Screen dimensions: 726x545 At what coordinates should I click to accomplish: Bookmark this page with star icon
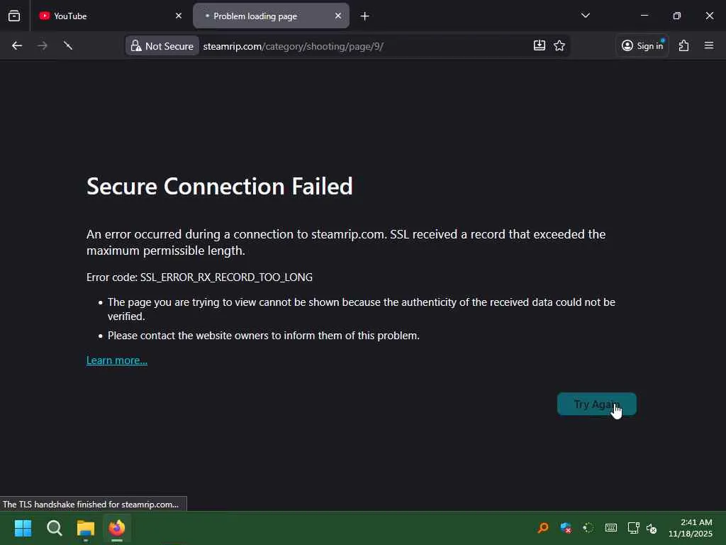pyautogui.click(x=559, y=46)
